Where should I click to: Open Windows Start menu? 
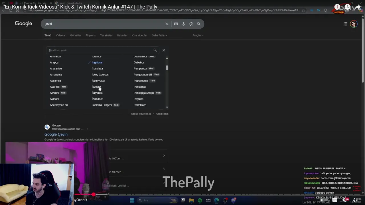[132, 200]
